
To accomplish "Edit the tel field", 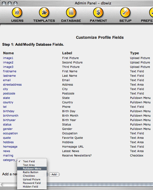I will point(5,107).
